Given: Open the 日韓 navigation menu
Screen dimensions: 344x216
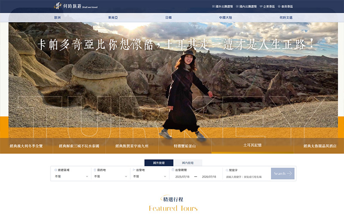Looking at the screenshot, I should coord(169,18).
